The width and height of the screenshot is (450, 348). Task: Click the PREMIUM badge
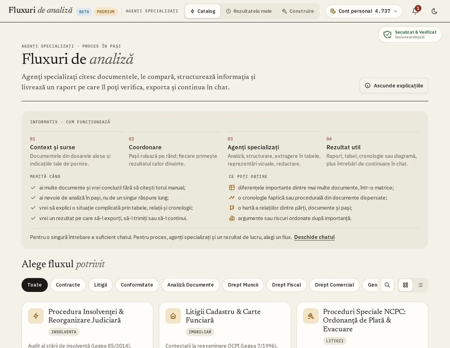coord(105,11)
